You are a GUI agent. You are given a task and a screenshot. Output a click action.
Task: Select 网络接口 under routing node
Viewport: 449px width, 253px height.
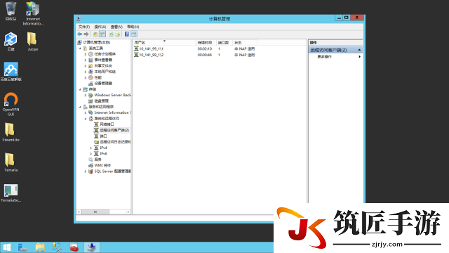(107, 124)
